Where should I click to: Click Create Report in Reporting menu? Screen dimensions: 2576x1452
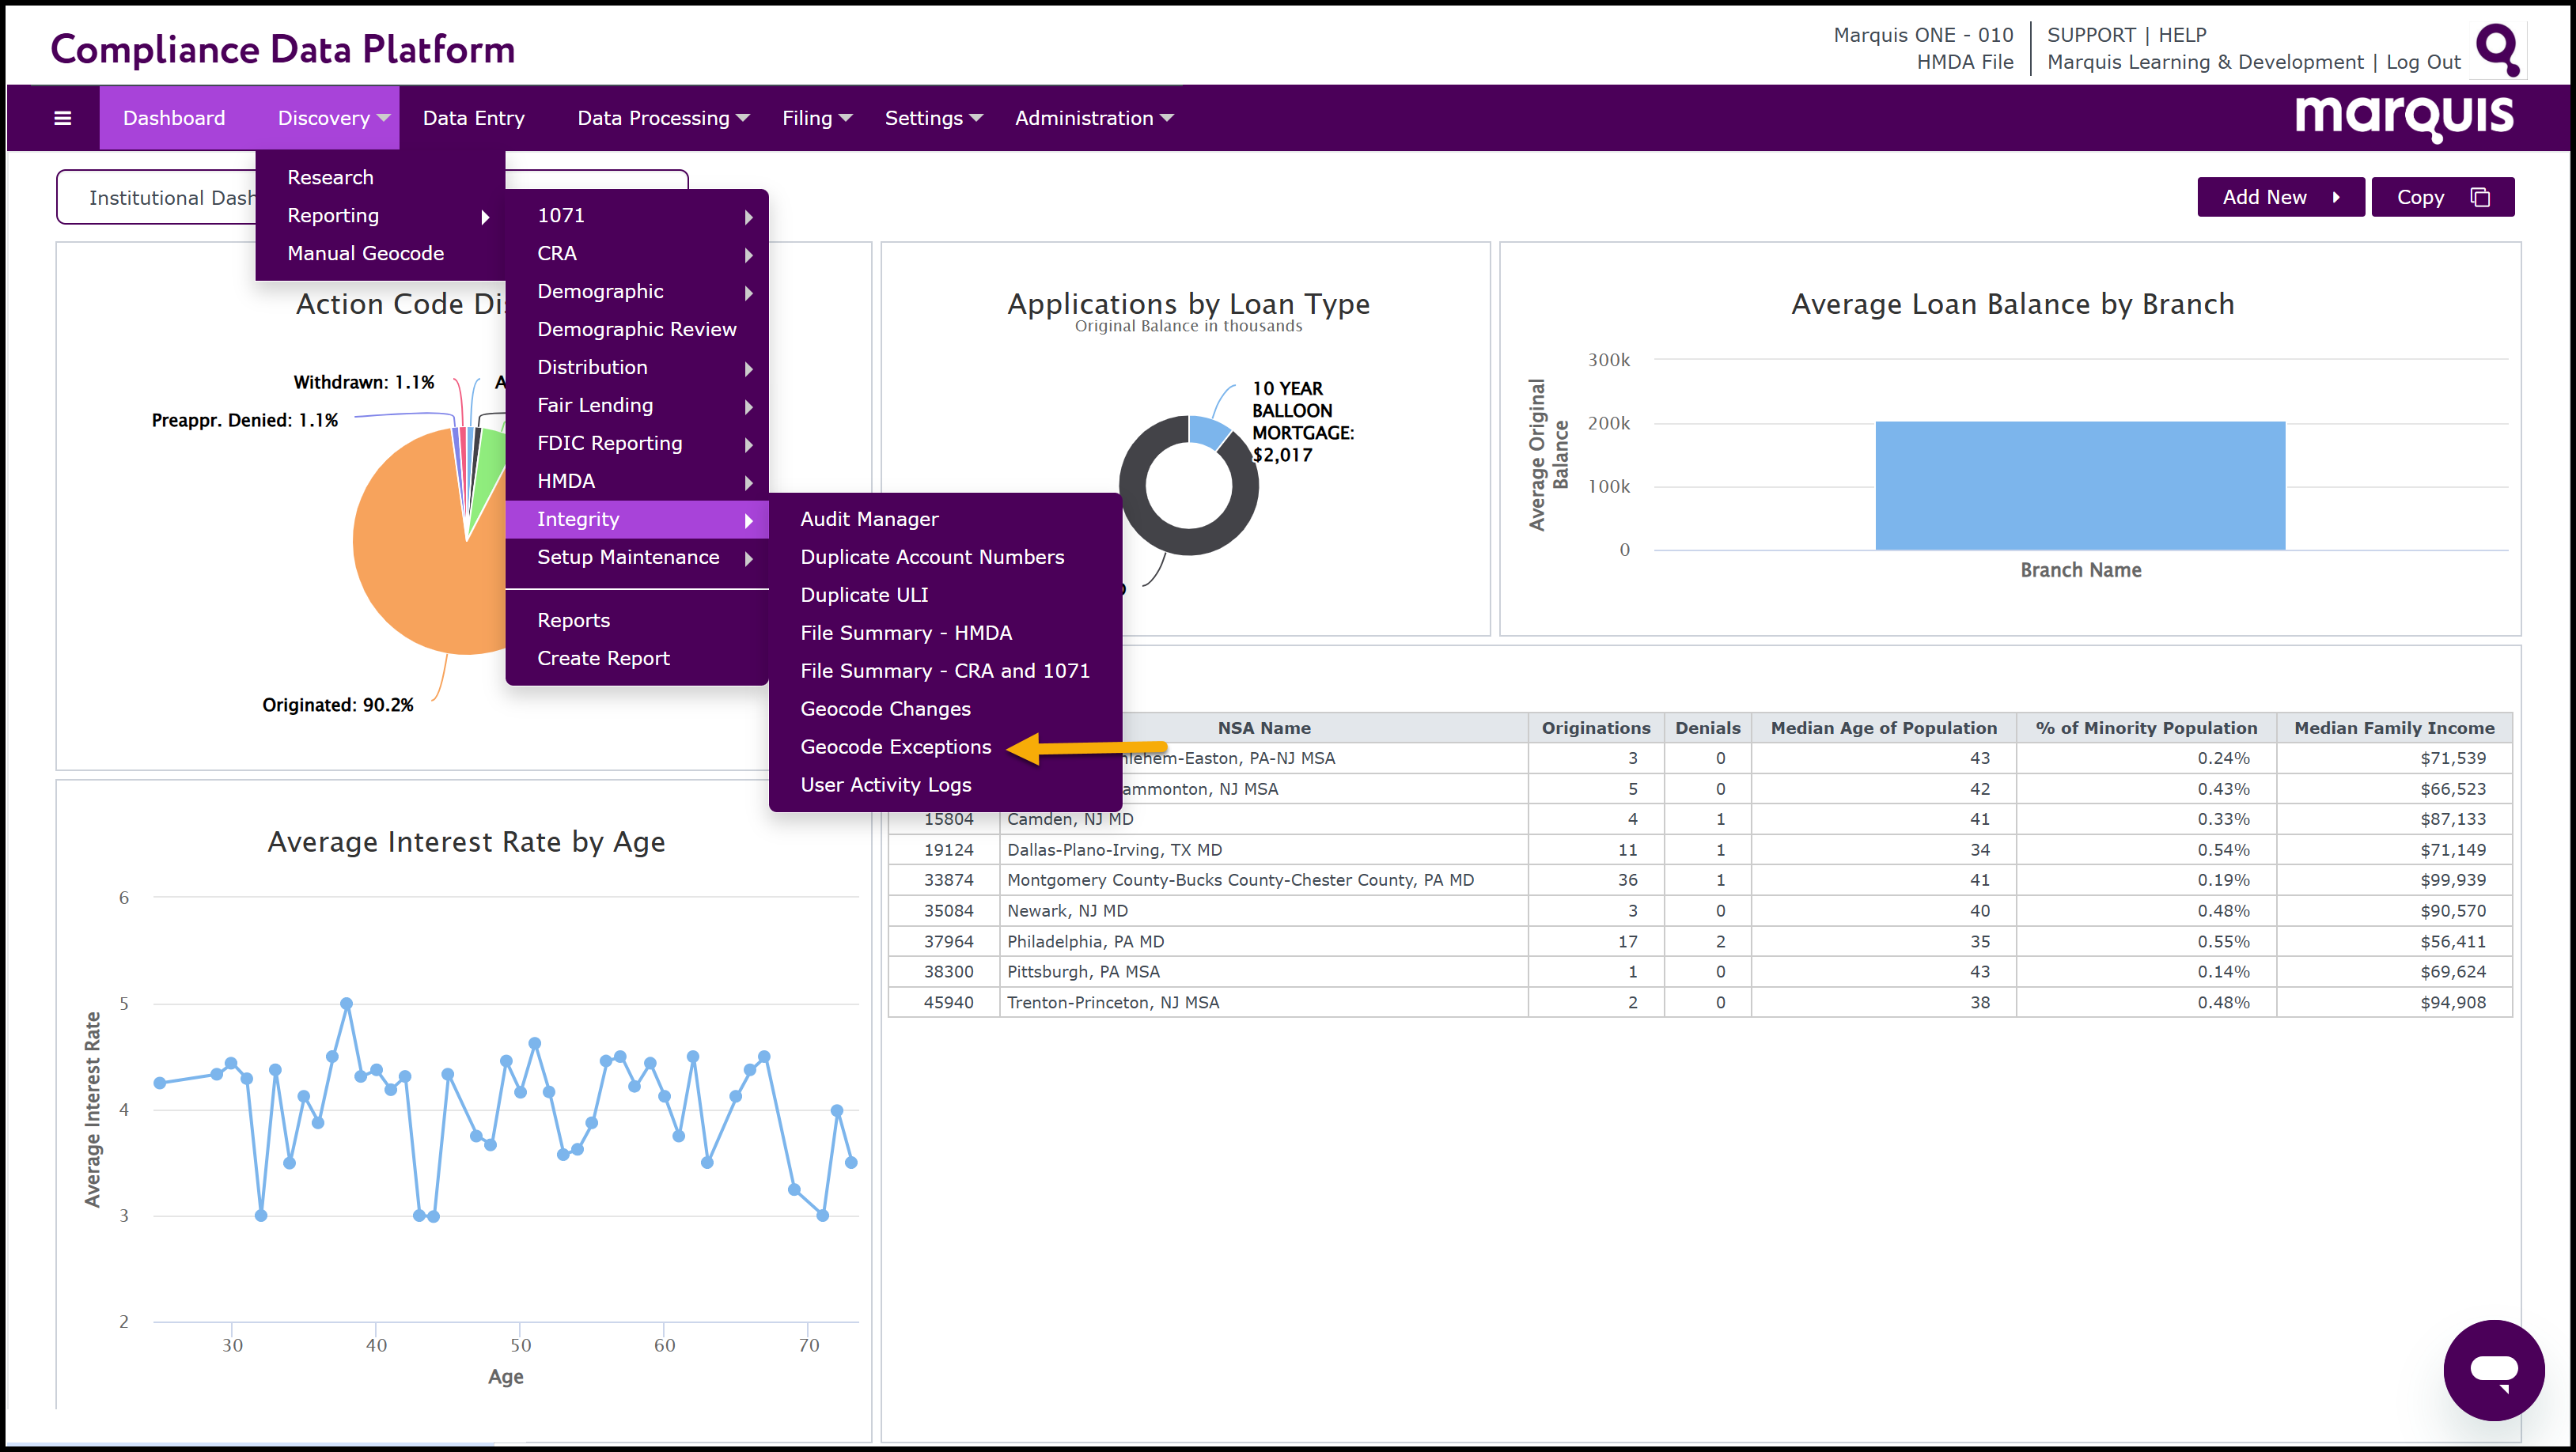603,657
